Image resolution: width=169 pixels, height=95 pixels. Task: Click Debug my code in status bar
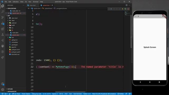[x=36, y=94]
